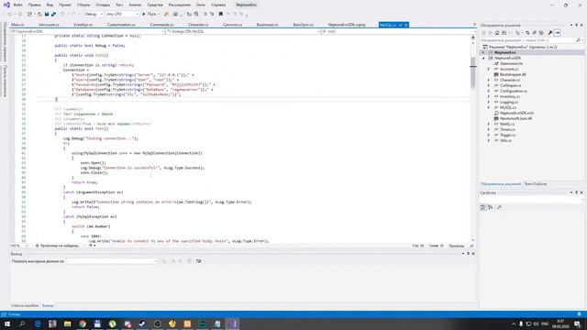This screenshot has height=330, width=587.
Task: Toggle the bookmark toolbar icon
Action: pos(221,14)
